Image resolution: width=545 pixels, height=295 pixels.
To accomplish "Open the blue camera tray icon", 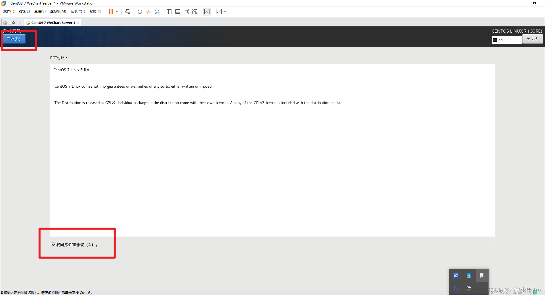I will [456, 275].
